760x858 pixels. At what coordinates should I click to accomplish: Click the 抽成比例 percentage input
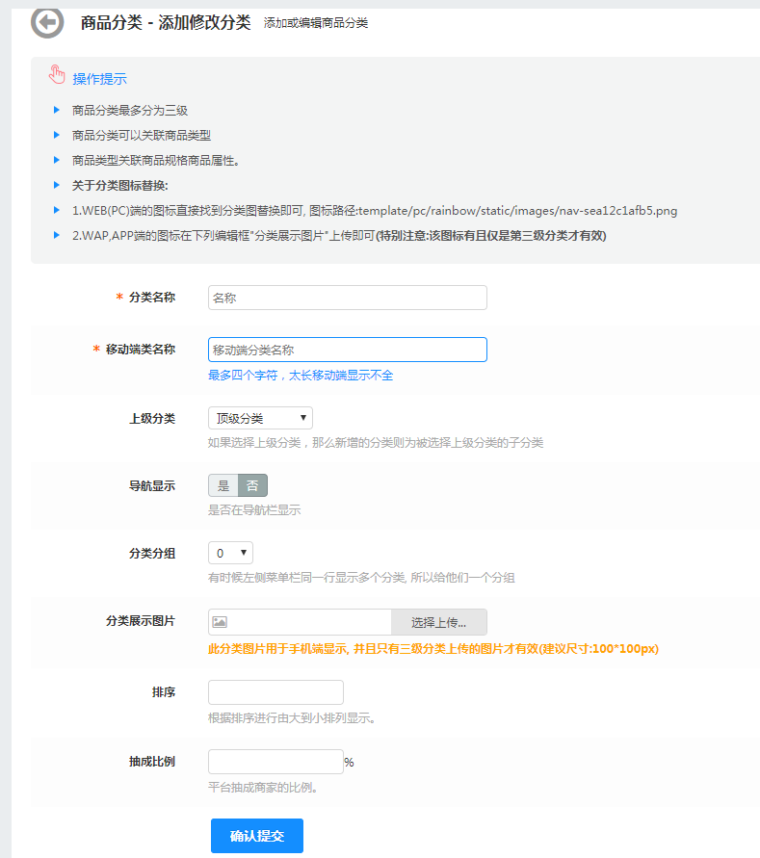pyautogui.click(x=275, y=762)
